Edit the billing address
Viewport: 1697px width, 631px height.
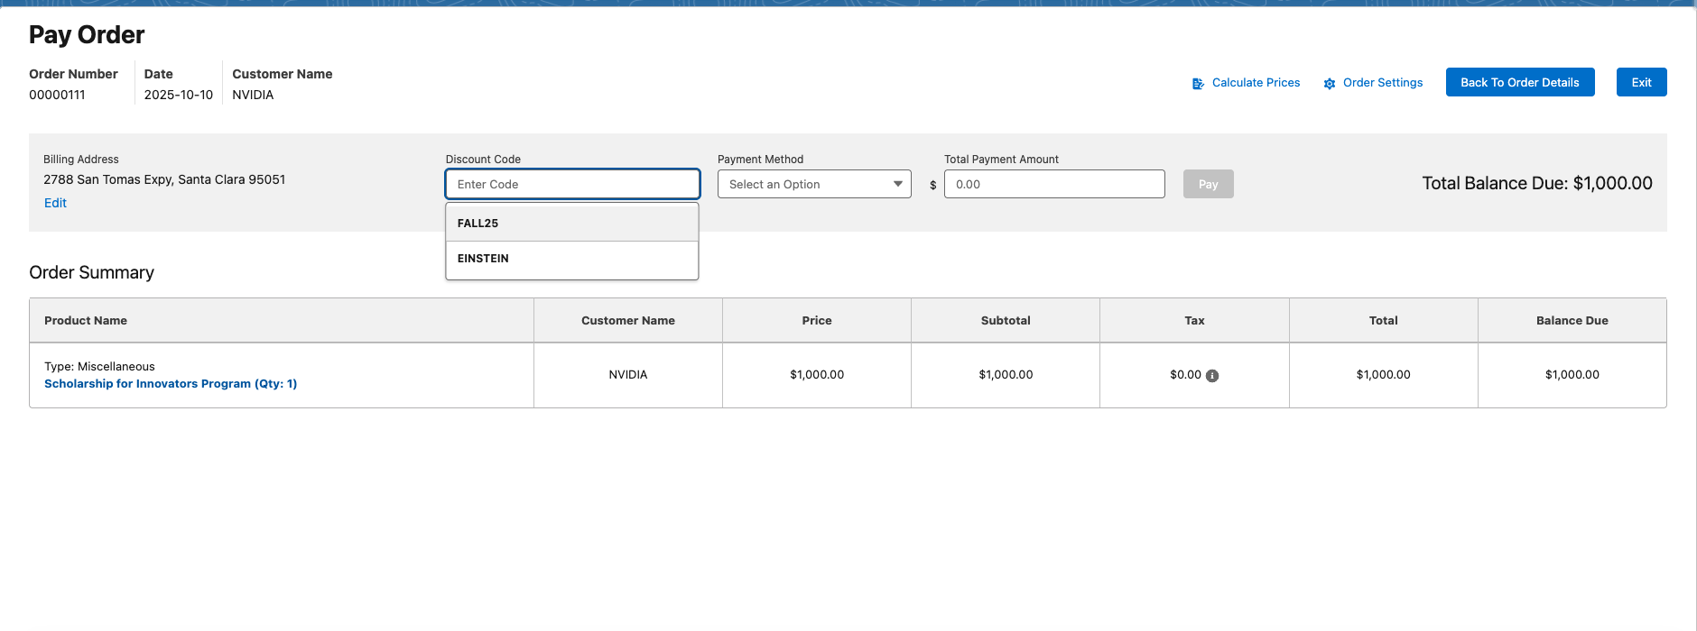[x=55, y=203]
